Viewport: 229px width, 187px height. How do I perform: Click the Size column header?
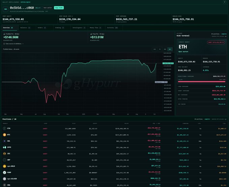74,124
